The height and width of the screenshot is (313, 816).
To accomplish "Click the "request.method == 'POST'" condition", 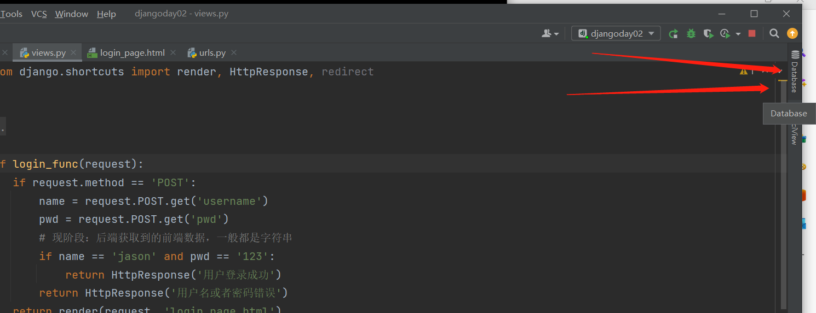I will (x=111, y=182).
